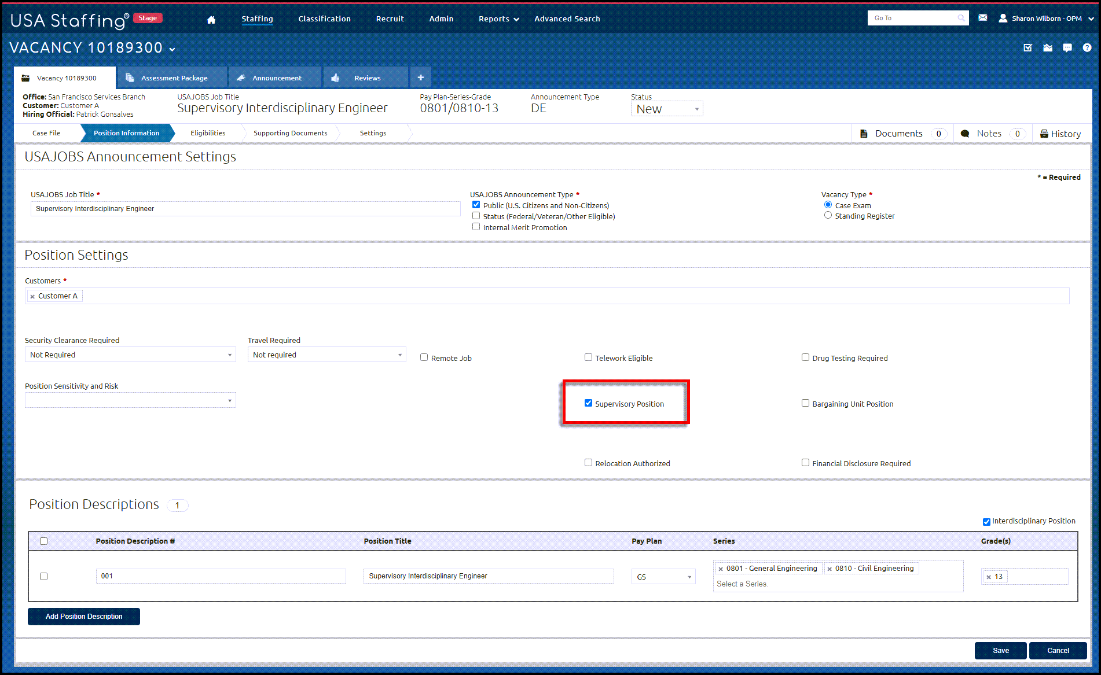Screen dimensions: 1101x675
Task: Open the History panel
Action: coord(1060,134)
